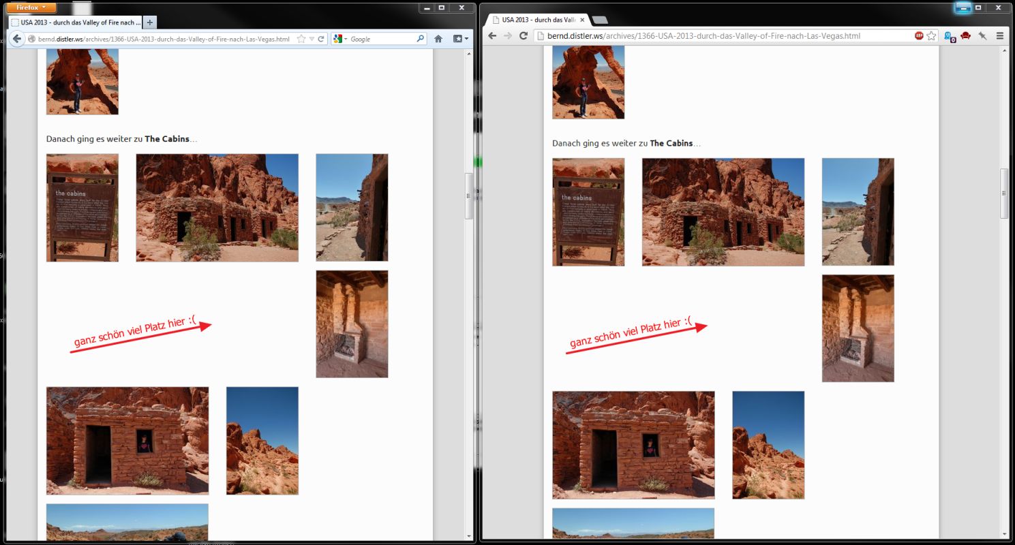This screenshot has height=545, width=1015.
Task: Open Firefox's Bookmarks panel icon
Action: (x=457, y=39)
